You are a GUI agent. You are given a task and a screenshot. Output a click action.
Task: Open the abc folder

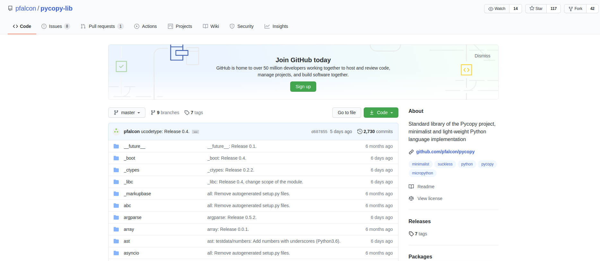127,206
